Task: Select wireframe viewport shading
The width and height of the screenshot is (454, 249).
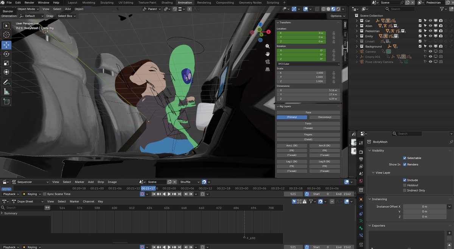Action: pos(323,9)
